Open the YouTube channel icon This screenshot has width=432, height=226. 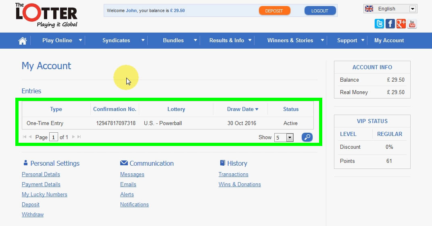coord(412,24)
